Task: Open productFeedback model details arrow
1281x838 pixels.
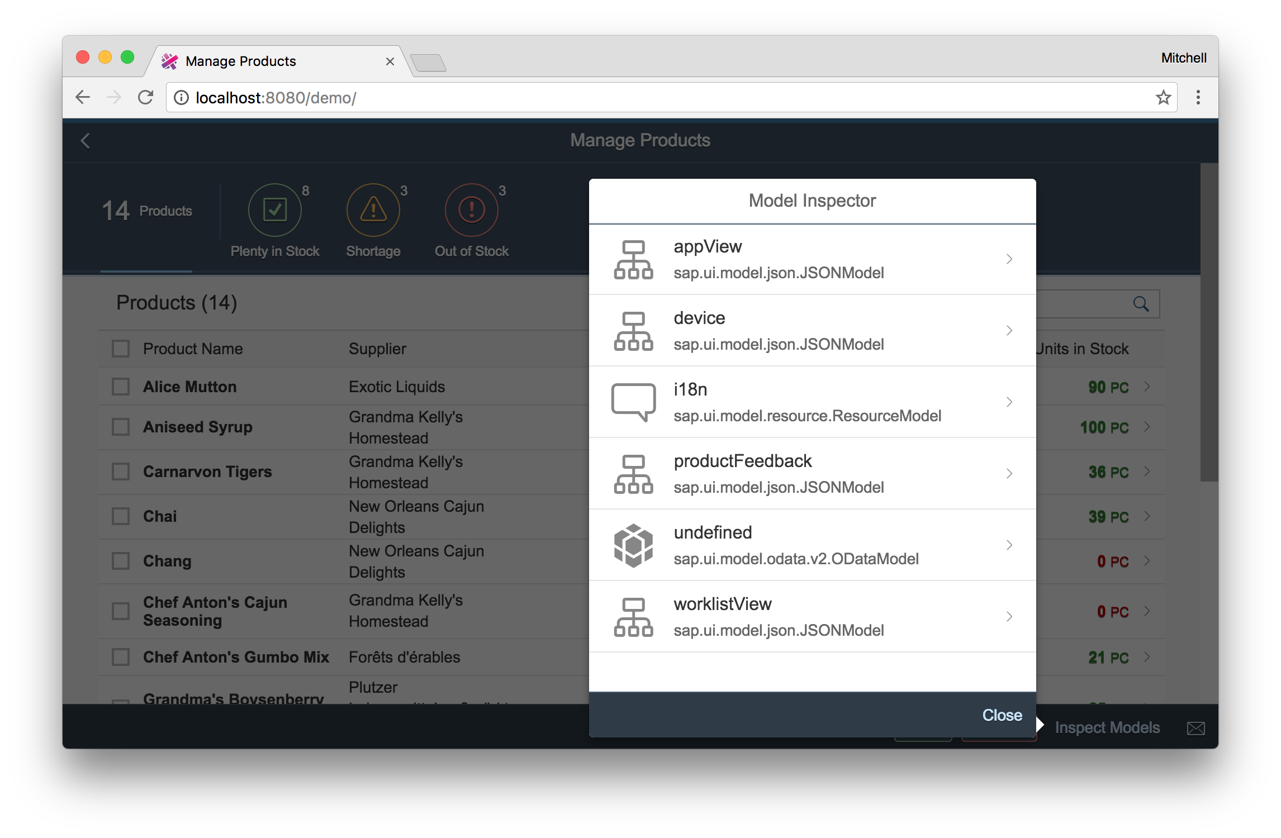Action: (1009, 474)
